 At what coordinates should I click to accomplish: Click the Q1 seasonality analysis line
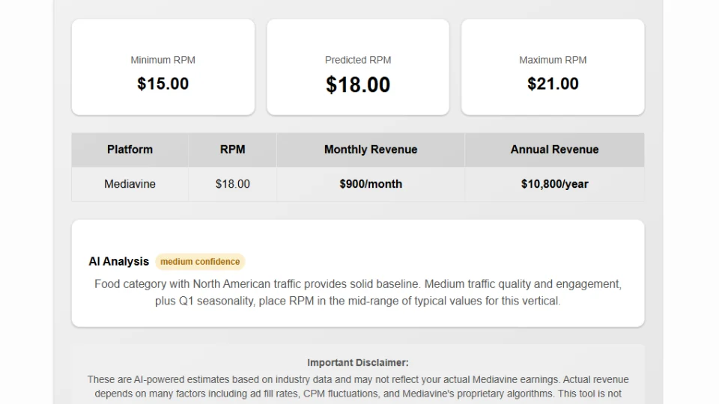click(358, 302)
